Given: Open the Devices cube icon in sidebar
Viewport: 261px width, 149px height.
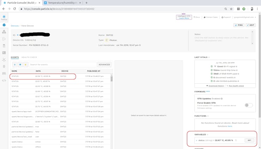Looking at the screenshot, I should (4, 25).
